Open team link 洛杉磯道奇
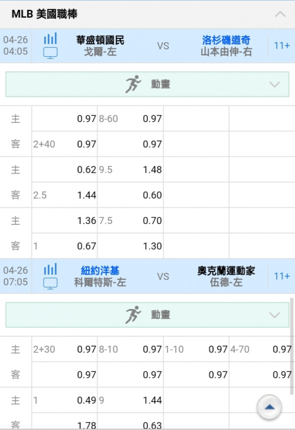Viewport: 295px width, 430px height. 226,40
